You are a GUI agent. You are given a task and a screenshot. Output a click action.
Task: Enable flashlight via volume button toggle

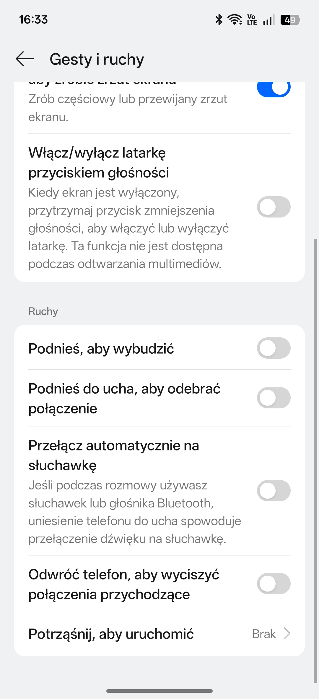tap(274, 207)
